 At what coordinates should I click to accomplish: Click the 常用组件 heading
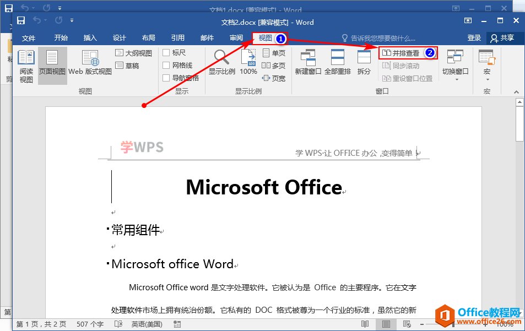click(136, 230)
